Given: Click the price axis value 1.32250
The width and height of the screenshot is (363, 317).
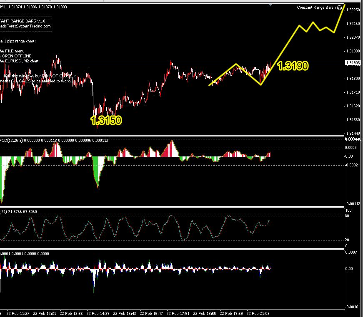Looking at the screenshot, I should tap(353, 10).
